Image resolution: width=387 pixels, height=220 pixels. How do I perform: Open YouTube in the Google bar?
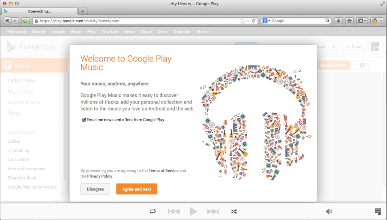point(110,32)
